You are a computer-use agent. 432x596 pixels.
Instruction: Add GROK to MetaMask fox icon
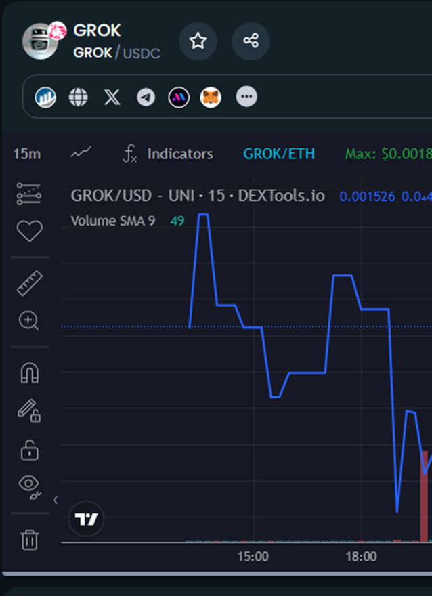pyautogui.click(x=211, y=98)
